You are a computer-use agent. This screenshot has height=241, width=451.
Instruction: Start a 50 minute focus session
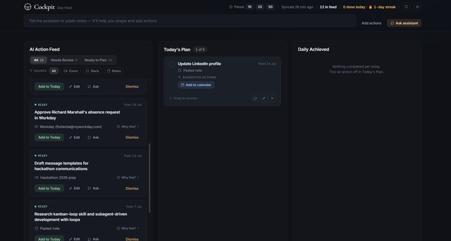(x=270, y=7)
